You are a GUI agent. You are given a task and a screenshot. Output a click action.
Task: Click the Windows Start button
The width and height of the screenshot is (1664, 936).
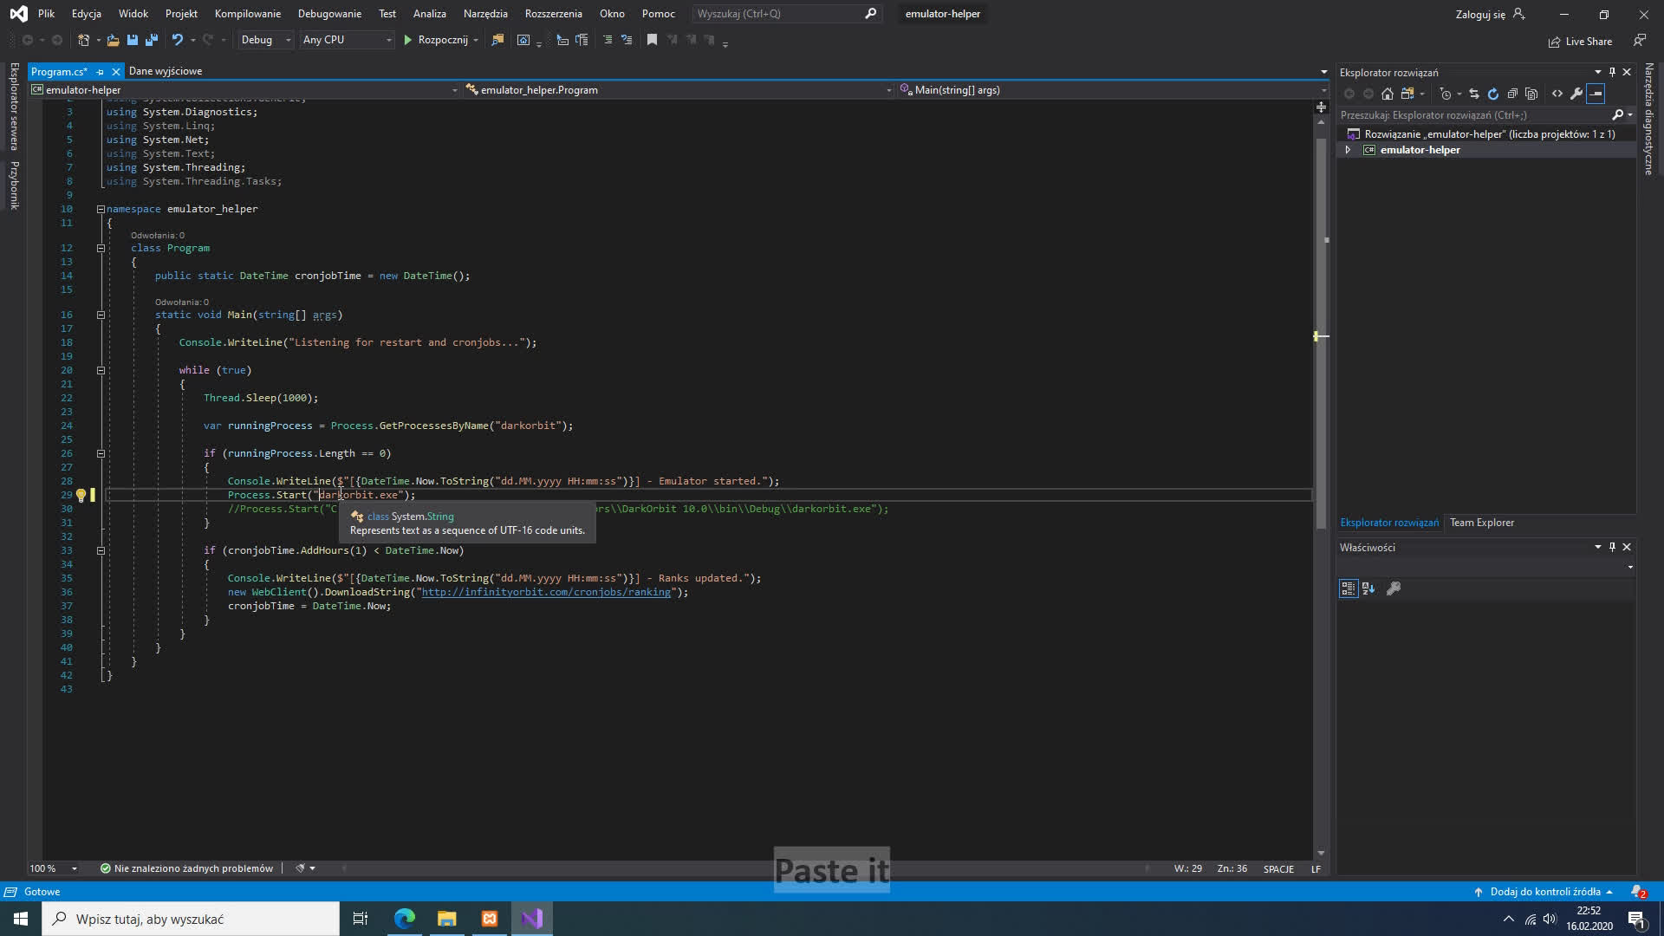coord(21,919)
